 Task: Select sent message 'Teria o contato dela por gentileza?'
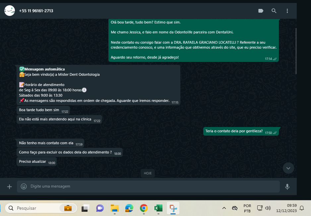coord(241,131)
